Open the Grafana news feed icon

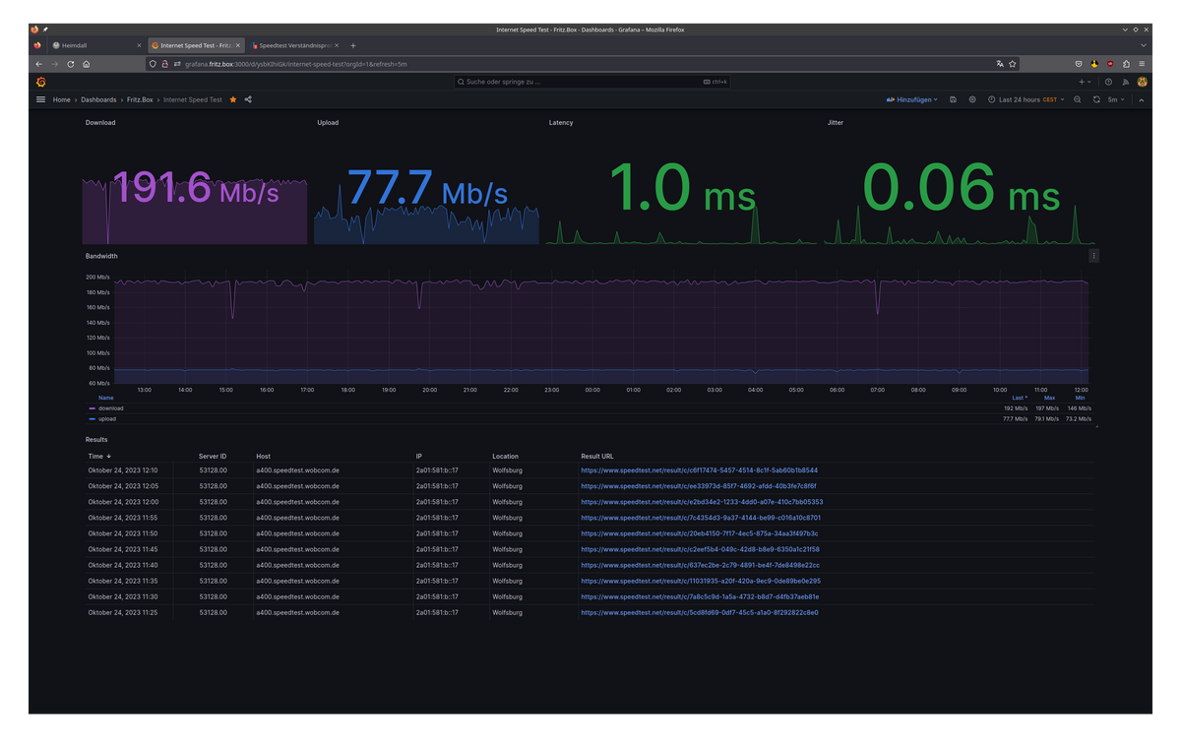[x=1126, y=83]
